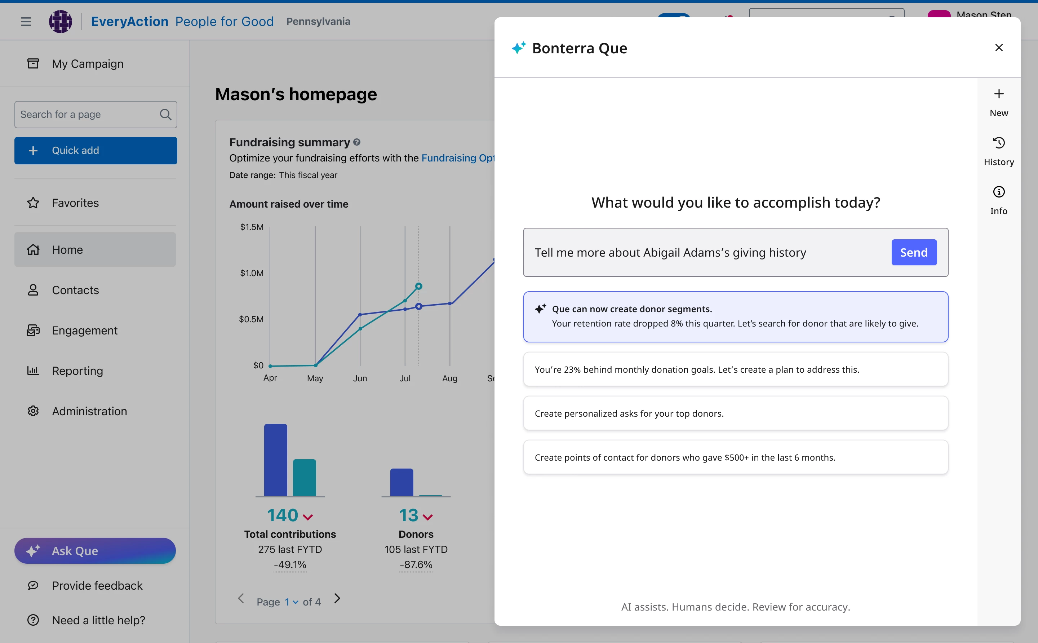Click the search magnifier in page search
Viewport: 1038px width, 643px height.
coord(165,114)
